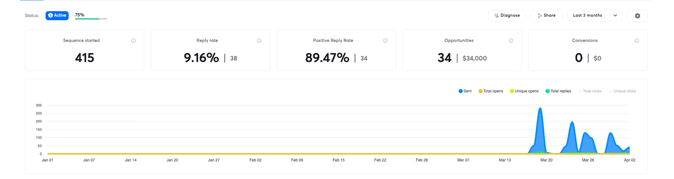The width and height of the screenshot is (674, 179).
Task: Click info icon on Positive Reply Rate card
Action: coord(385,41)
